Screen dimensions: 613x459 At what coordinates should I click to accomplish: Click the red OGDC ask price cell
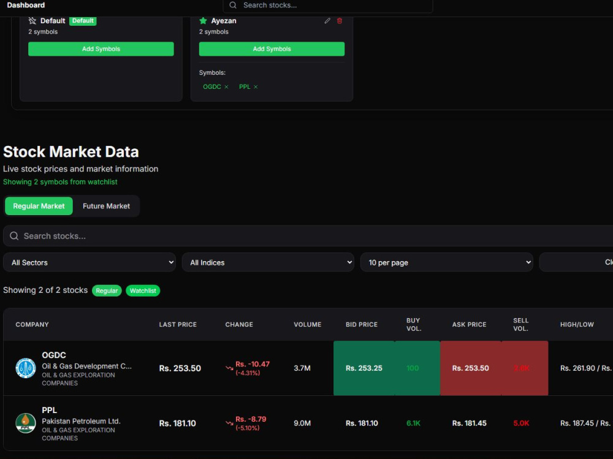[471, 368]
